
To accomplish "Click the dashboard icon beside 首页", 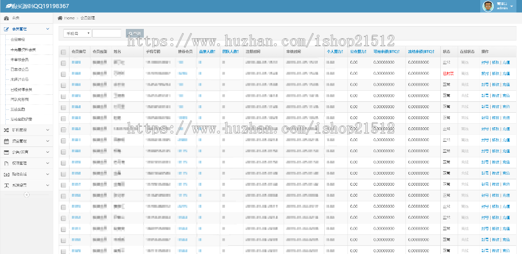I will [6, 18].
